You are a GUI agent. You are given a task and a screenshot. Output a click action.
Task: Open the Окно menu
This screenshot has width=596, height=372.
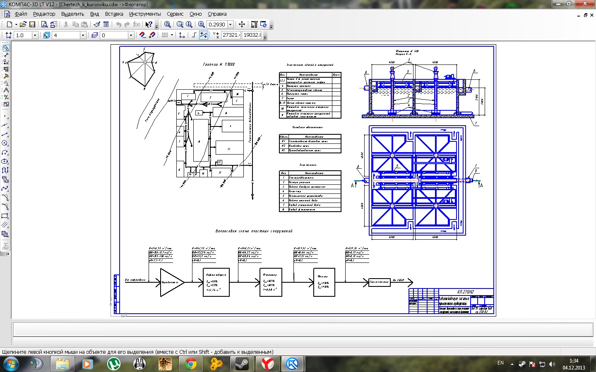[x=196, y=14]
